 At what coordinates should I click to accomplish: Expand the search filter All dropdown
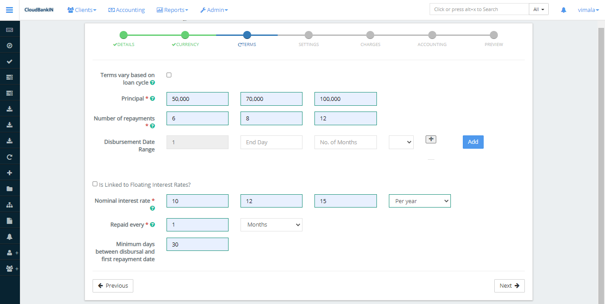point(539,9)
